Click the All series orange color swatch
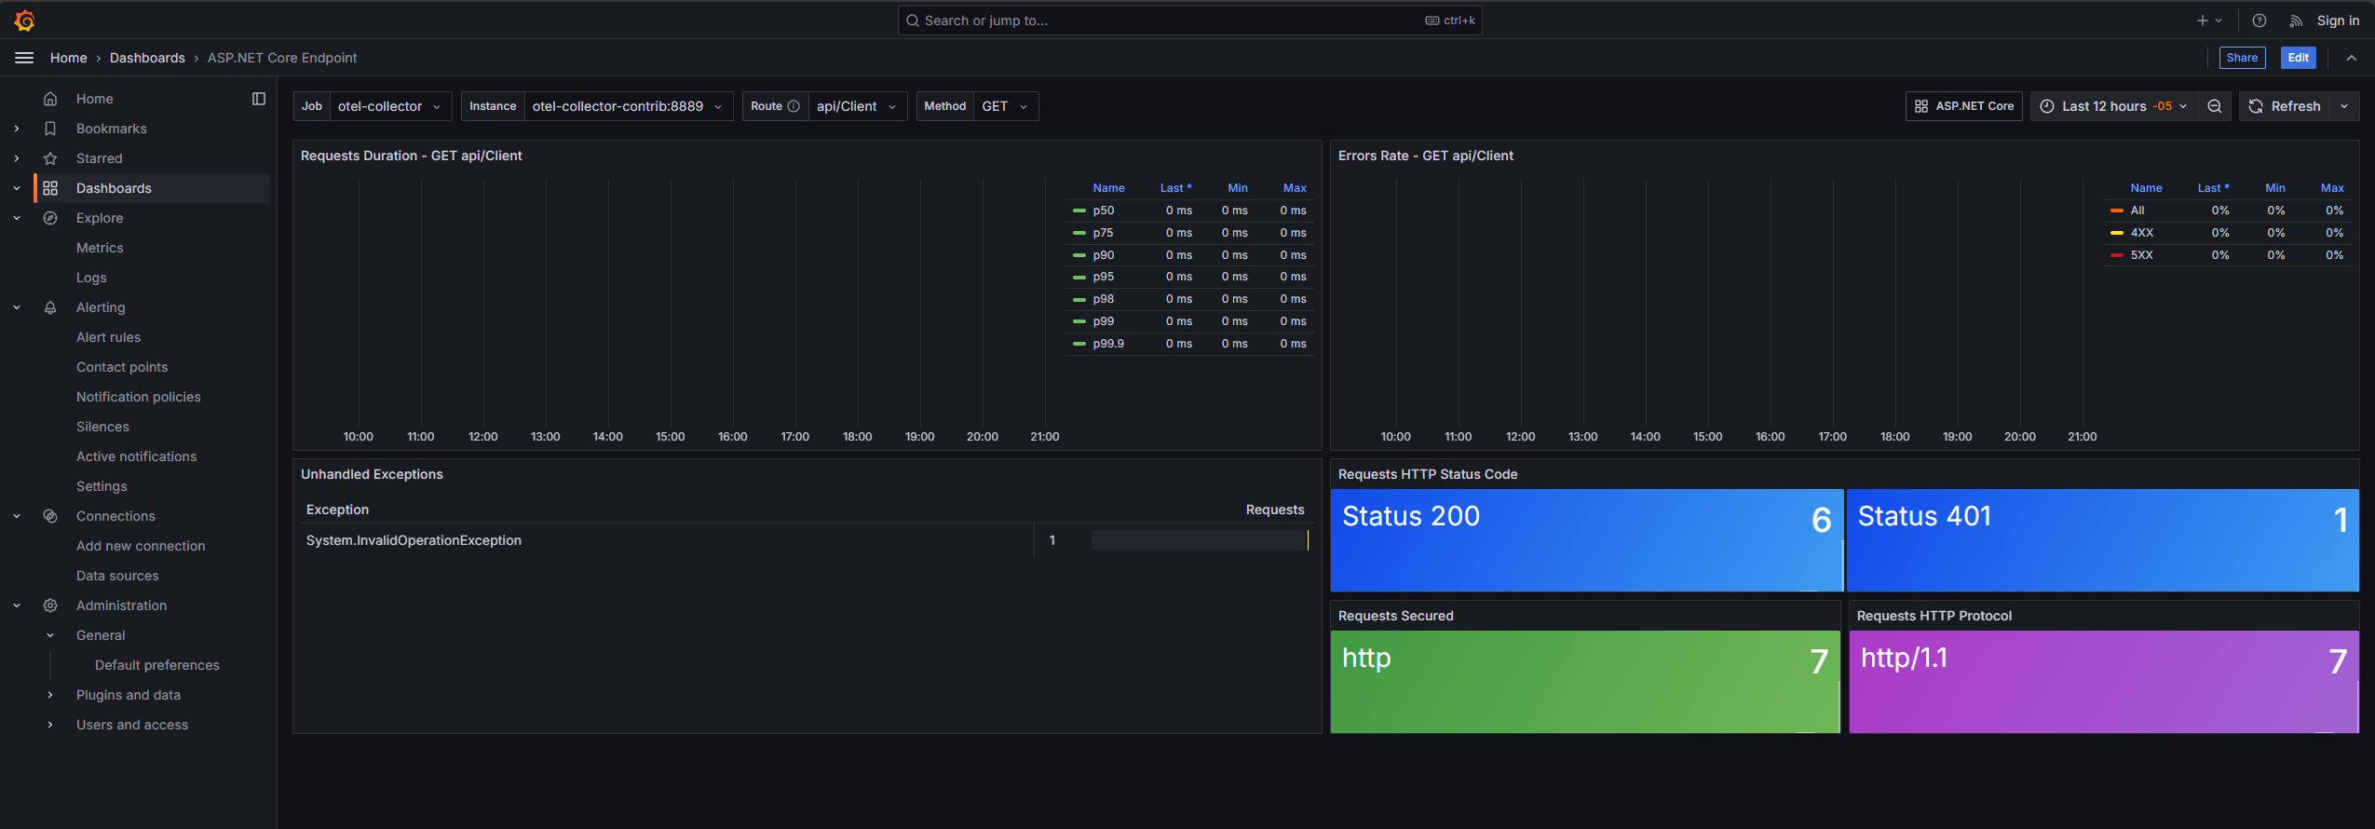The width and height of the screenshot is (2375, 829). click(2116, 211)
